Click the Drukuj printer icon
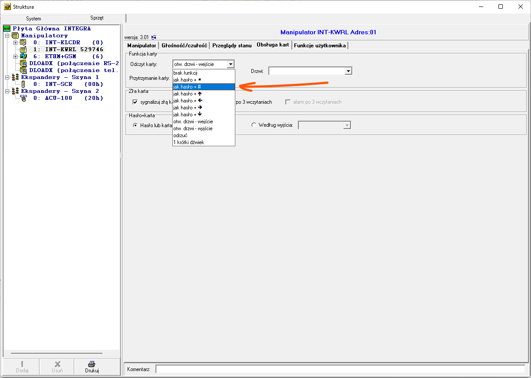The width and height of the screenshot is (531, 378). click(92, 364)
